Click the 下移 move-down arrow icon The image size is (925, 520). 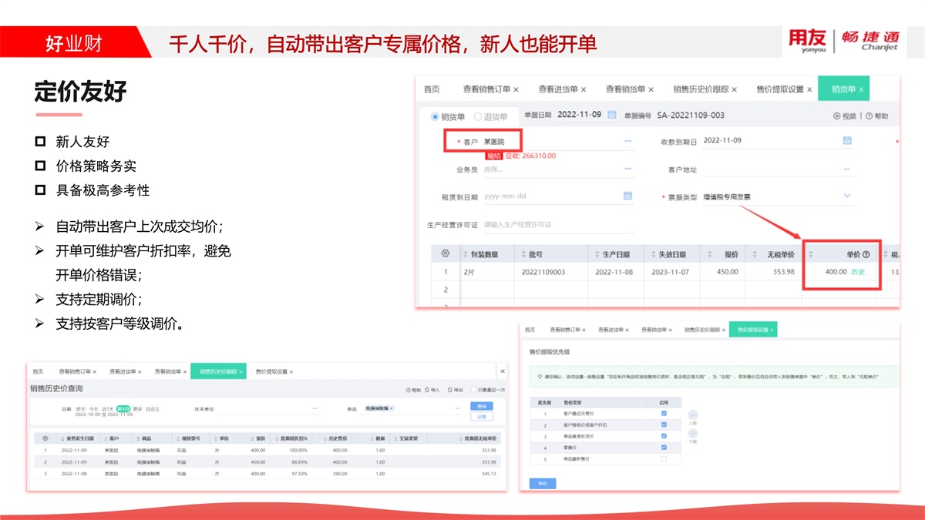point(692,434)
